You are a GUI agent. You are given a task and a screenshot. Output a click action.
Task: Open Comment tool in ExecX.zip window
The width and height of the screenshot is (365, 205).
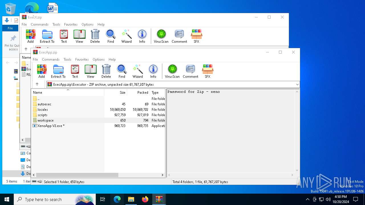[179, 36]
